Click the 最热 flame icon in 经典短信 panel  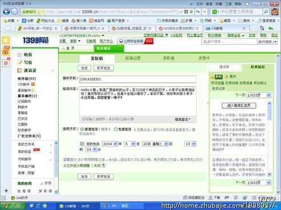click(x=226, y=77)
